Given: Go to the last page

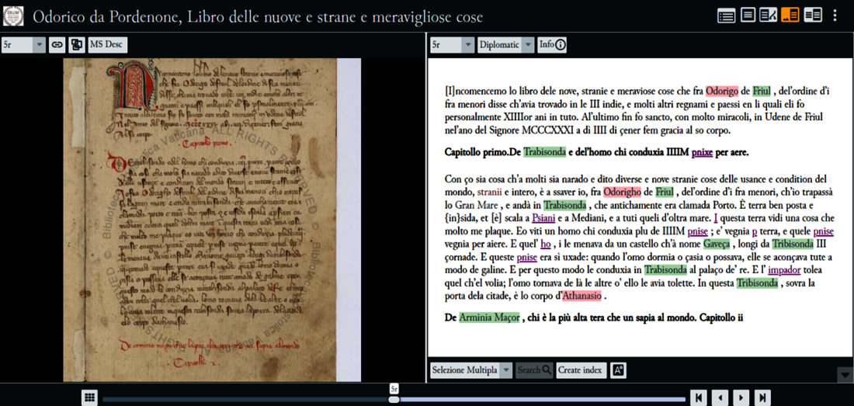Looking at the screenshot, I should click(762, 398).
